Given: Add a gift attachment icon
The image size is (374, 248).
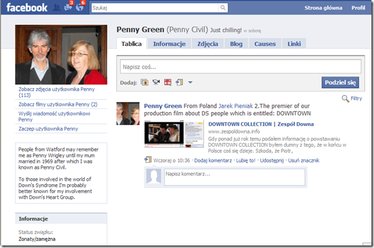Looking at the screenshot, I should click(x=168, y=82).
